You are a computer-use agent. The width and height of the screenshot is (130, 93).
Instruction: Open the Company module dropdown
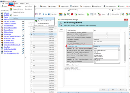53,6
